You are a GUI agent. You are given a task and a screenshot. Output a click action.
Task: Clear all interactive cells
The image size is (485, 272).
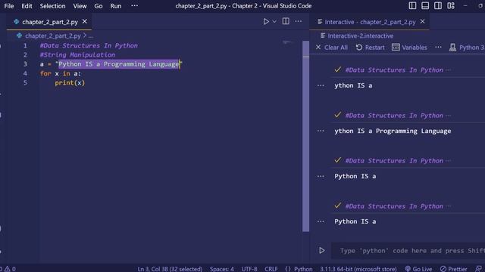(332, 48)
